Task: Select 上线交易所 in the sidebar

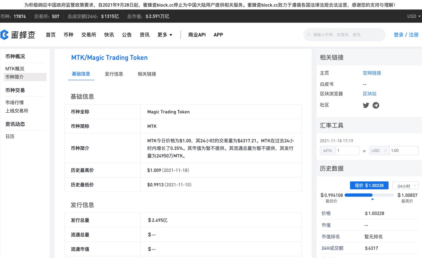Action: click(17, 111)
